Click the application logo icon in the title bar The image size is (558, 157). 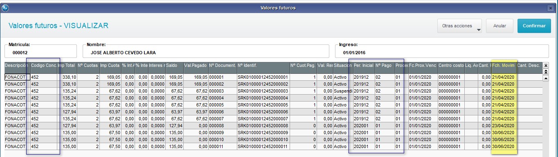tap(5, 8)
